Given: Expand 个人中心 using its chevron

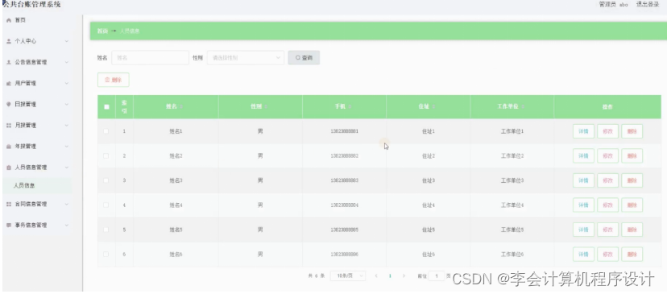Looking at the screenshot, I should [x=67, y=41].
